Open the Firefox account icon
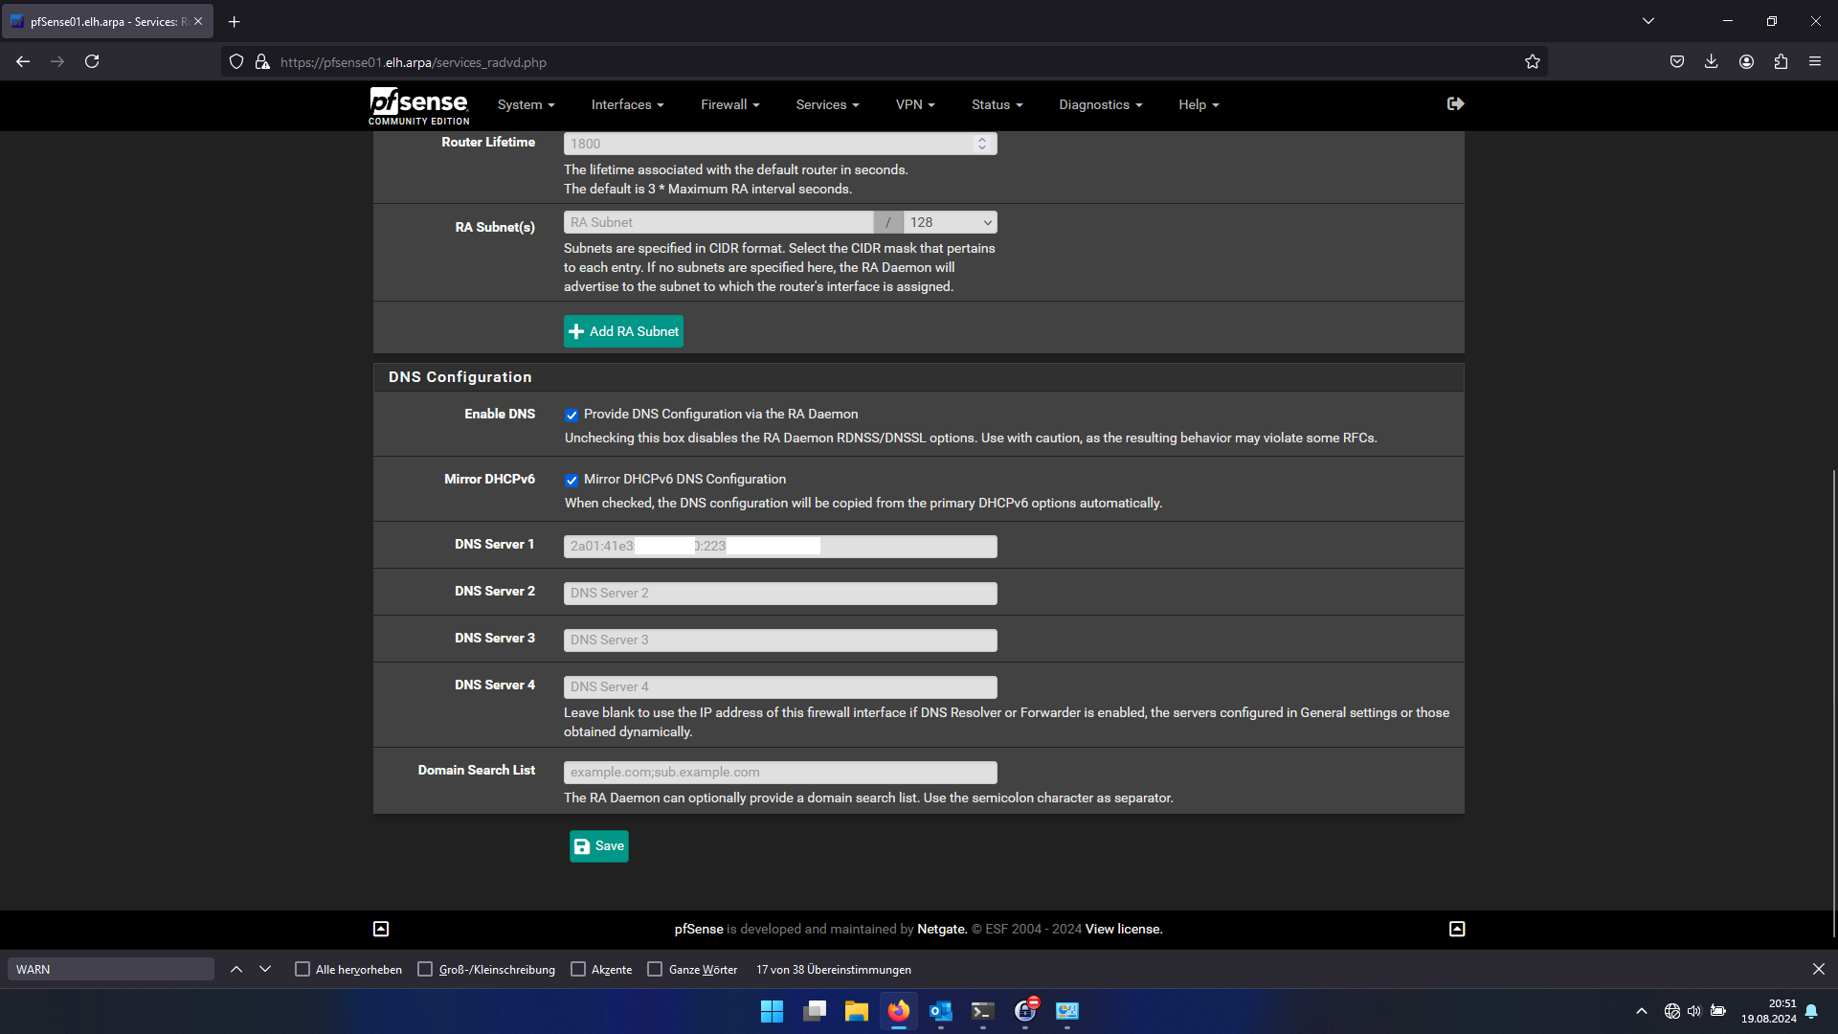1838x1034 pixels. tap(1746, 61)
